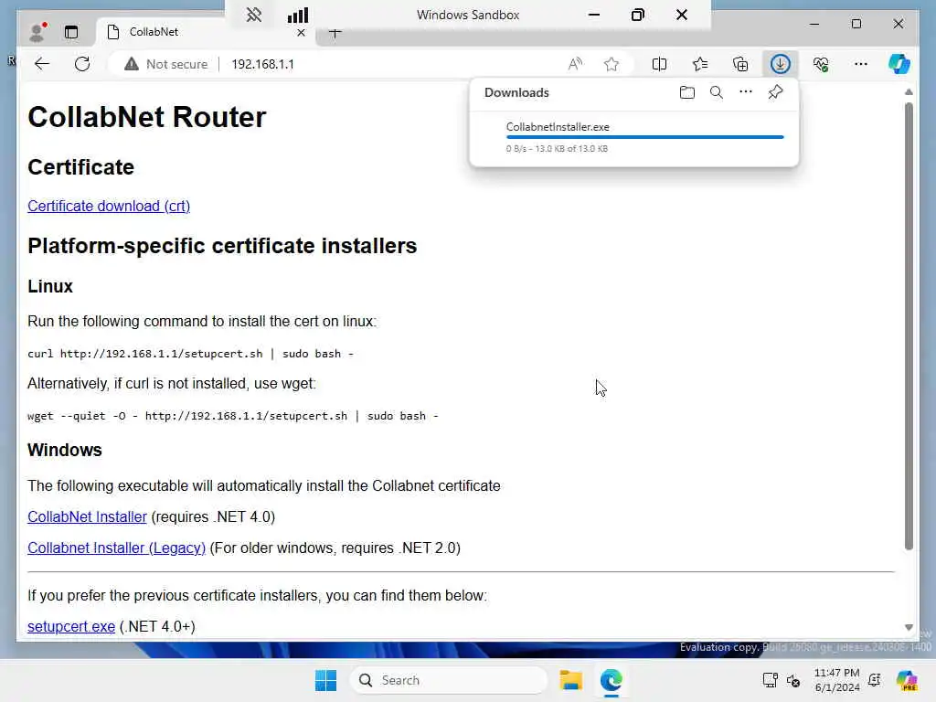Click the Windows Sandbox pin icon
This screenshot has width=936, height=702.
pos(254,15)
